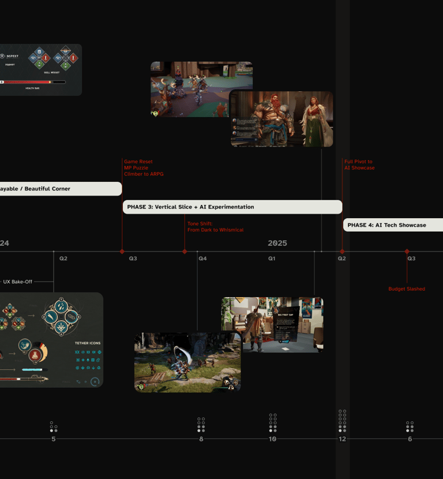Open the forest combat gameplay screenshot

tap(187, 362)
